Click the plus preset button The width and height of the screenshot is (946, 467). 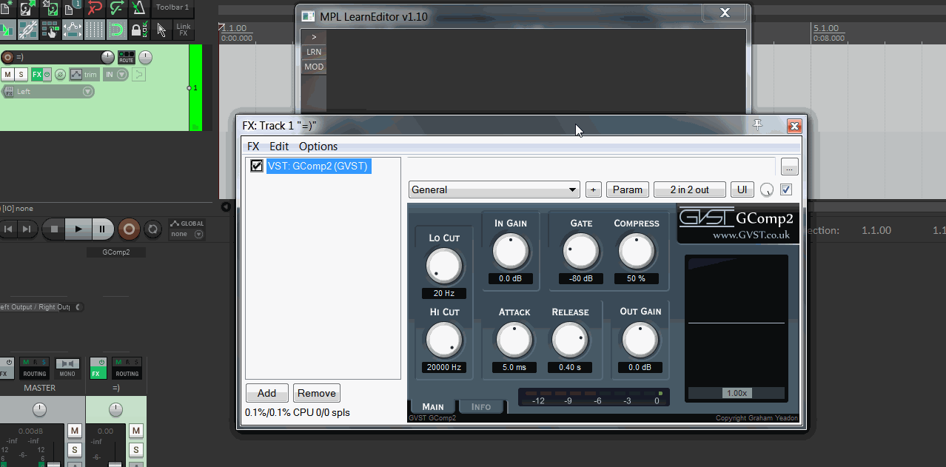click(593, 189)
